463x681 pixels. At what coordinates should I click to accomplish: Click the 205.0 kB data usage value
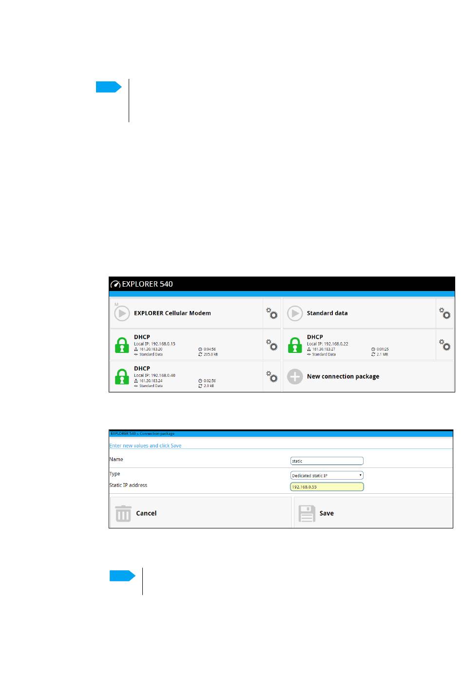pos(211,354)
